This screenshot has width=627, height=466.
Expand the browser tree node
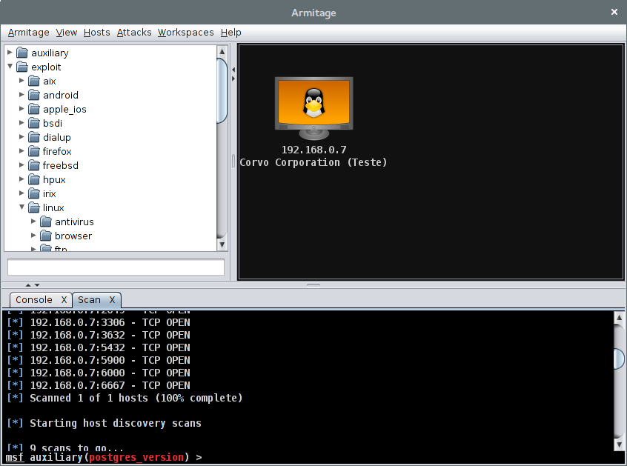(33, 235)
